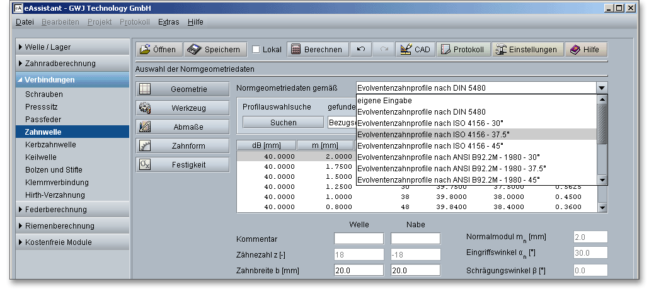
Task: Open the Extras menu
Action: [x=168, y=22]
